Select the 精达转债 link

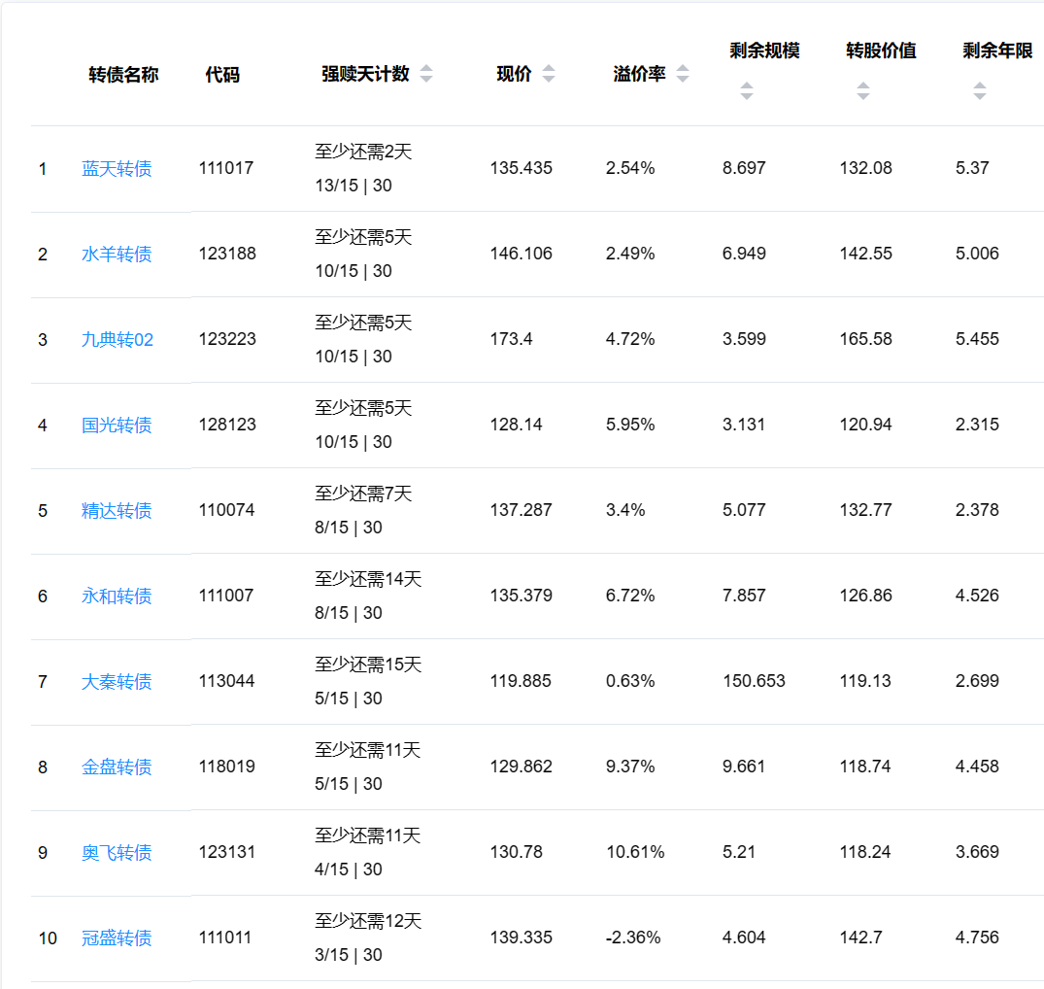pyautogui.click(x=117, y=511)
